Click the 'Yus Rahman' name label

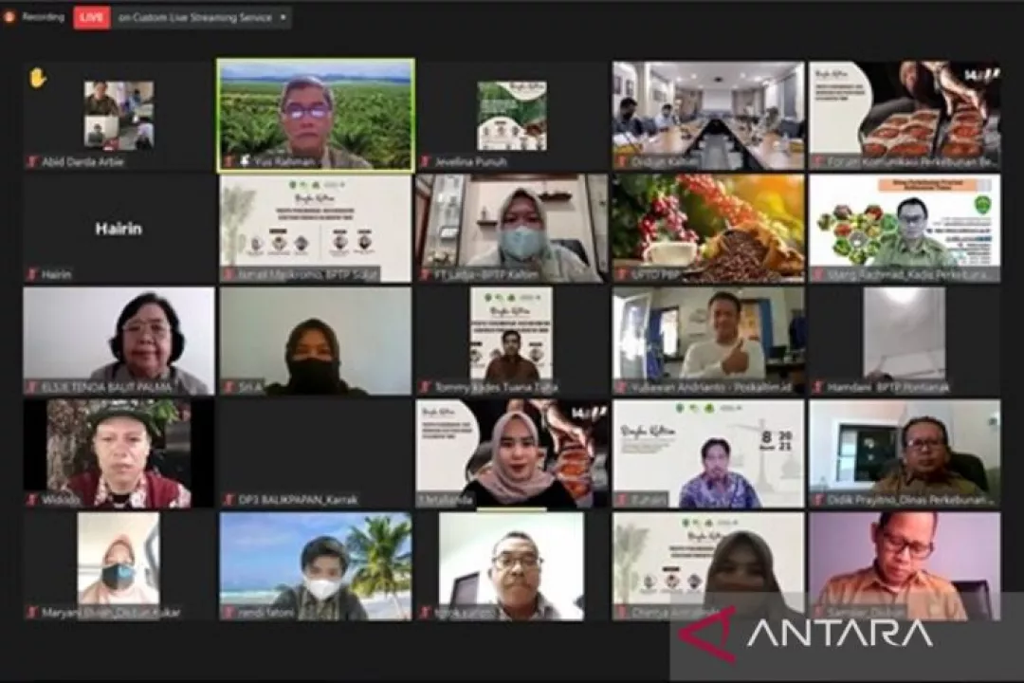click(284, 161)
